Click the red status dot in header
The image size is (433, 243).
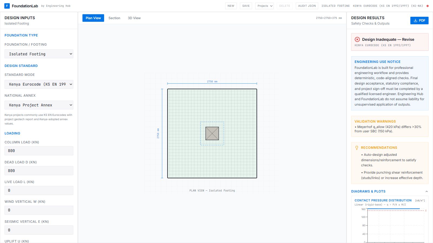pyautogui.click(x=428, y=6)
